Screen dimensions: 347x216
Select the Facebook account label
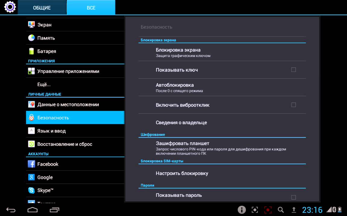coord(48,164)
